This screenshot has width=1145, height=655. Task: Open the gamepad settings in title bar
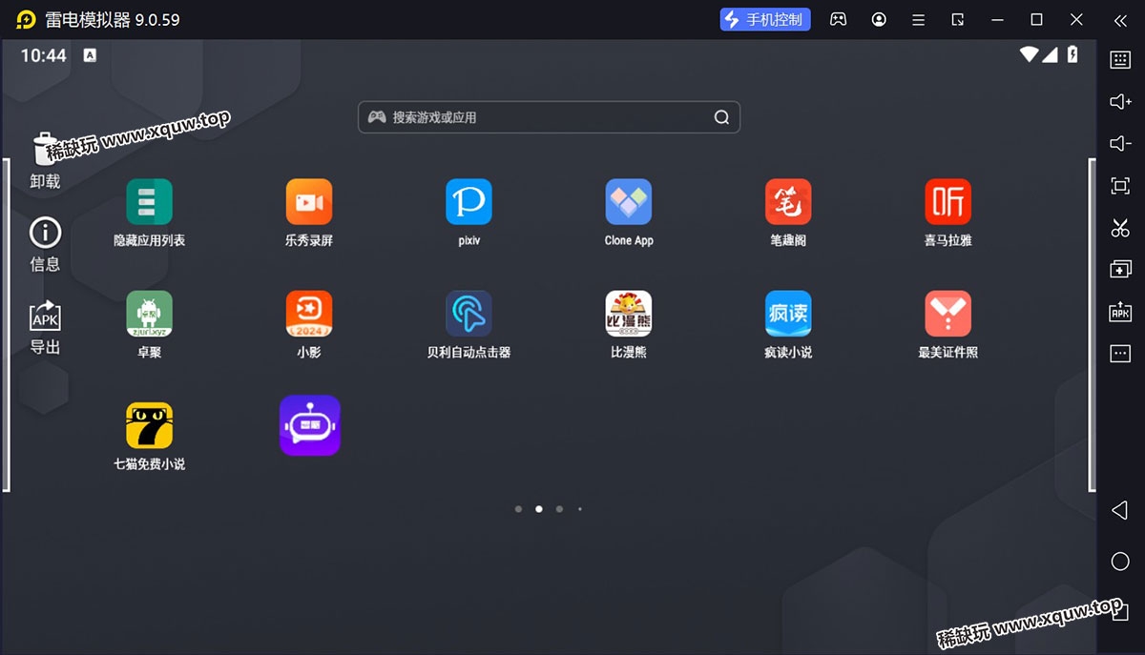838,19
